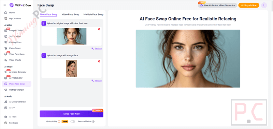Open Photo Dance tool
273x129 pixels.
coord(15,48)
